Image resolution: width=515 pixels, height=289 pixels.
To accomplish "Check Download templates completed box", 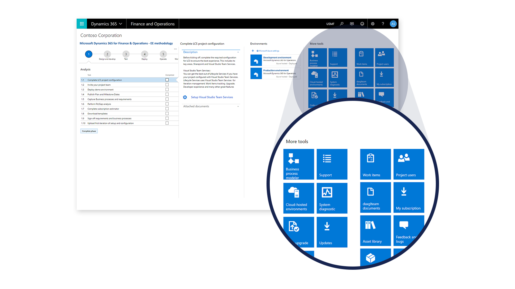I will (x=167, y=114).
